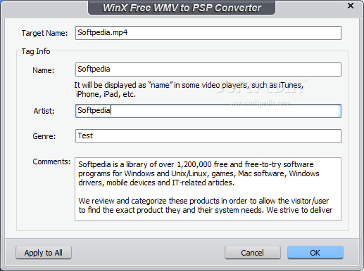Click inside the Artist field
This screenshot has height=271, width=364.
pos(208,111)
